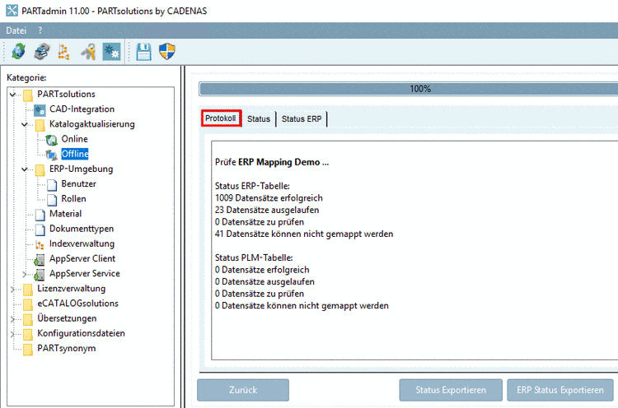Click the Zurück button
Image resolution: width=618 pixels, height=408 pixels.
pos(243,390)
